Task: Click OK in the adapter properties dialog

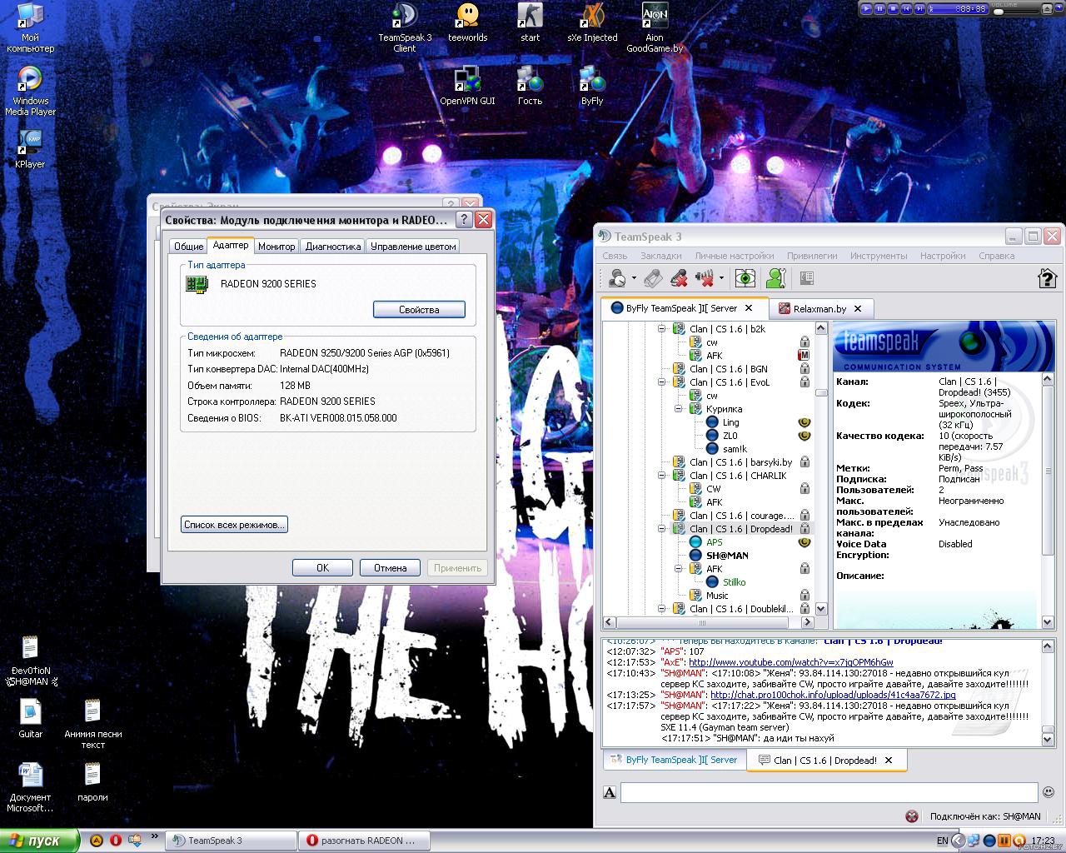Action: coord(322,568)
